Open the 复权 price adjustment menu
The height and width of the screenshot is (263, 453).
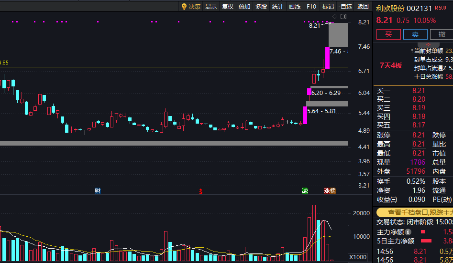point(228,6)
